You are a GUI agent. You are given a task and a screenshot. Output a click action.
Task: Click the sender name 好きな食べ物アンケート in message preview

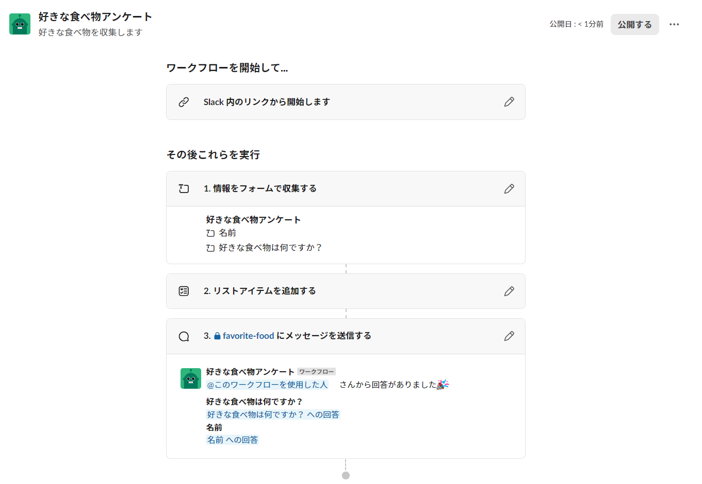click(x=250, y=372)
